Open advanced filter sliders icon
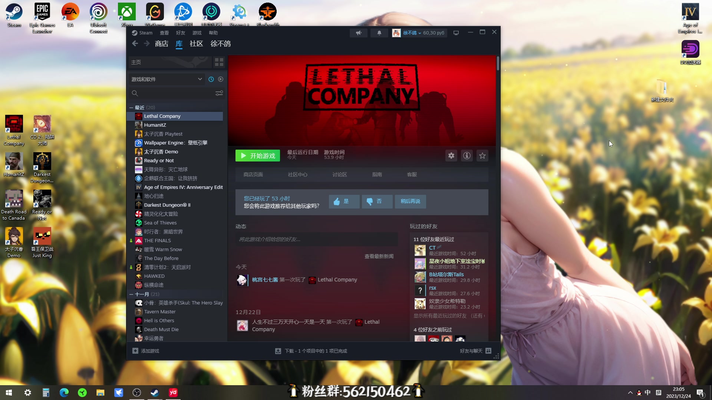 coord(219,93)
